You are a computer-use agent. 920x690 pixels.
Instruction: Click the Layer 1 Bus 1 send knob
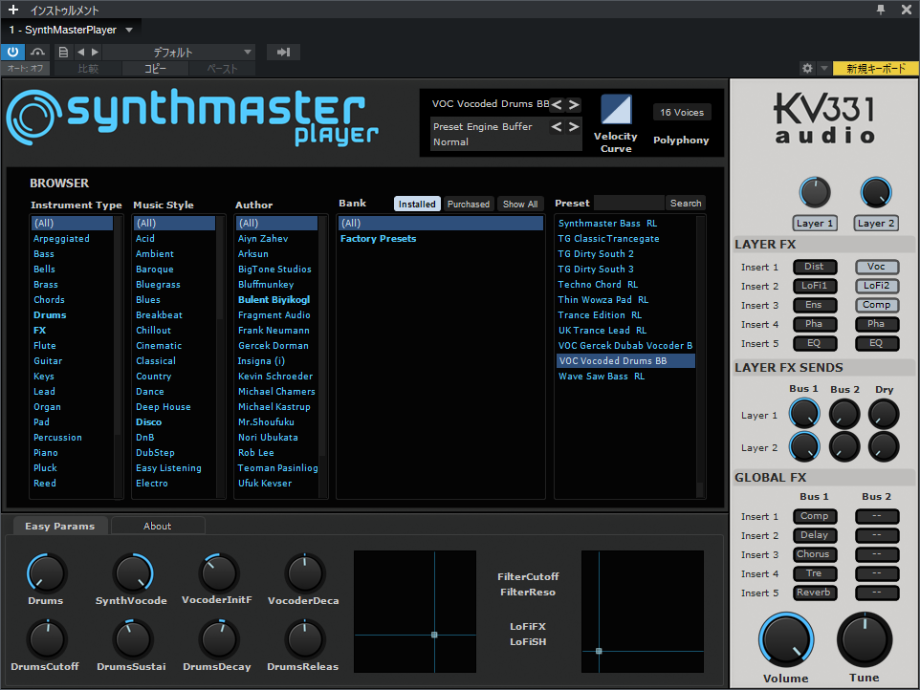coord(804,414)
